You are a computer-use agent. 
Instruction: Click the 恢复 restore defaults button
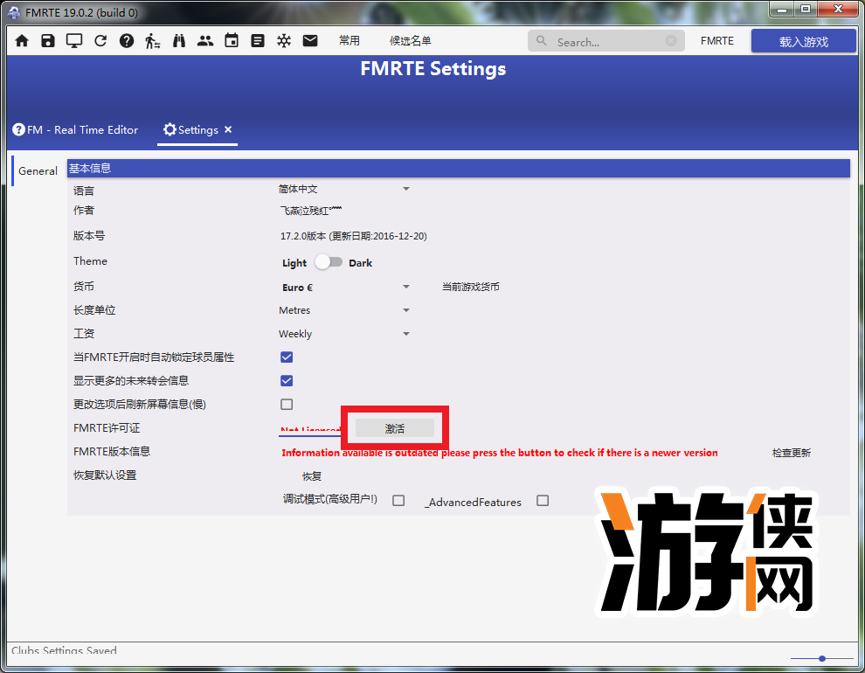point(312,476)
